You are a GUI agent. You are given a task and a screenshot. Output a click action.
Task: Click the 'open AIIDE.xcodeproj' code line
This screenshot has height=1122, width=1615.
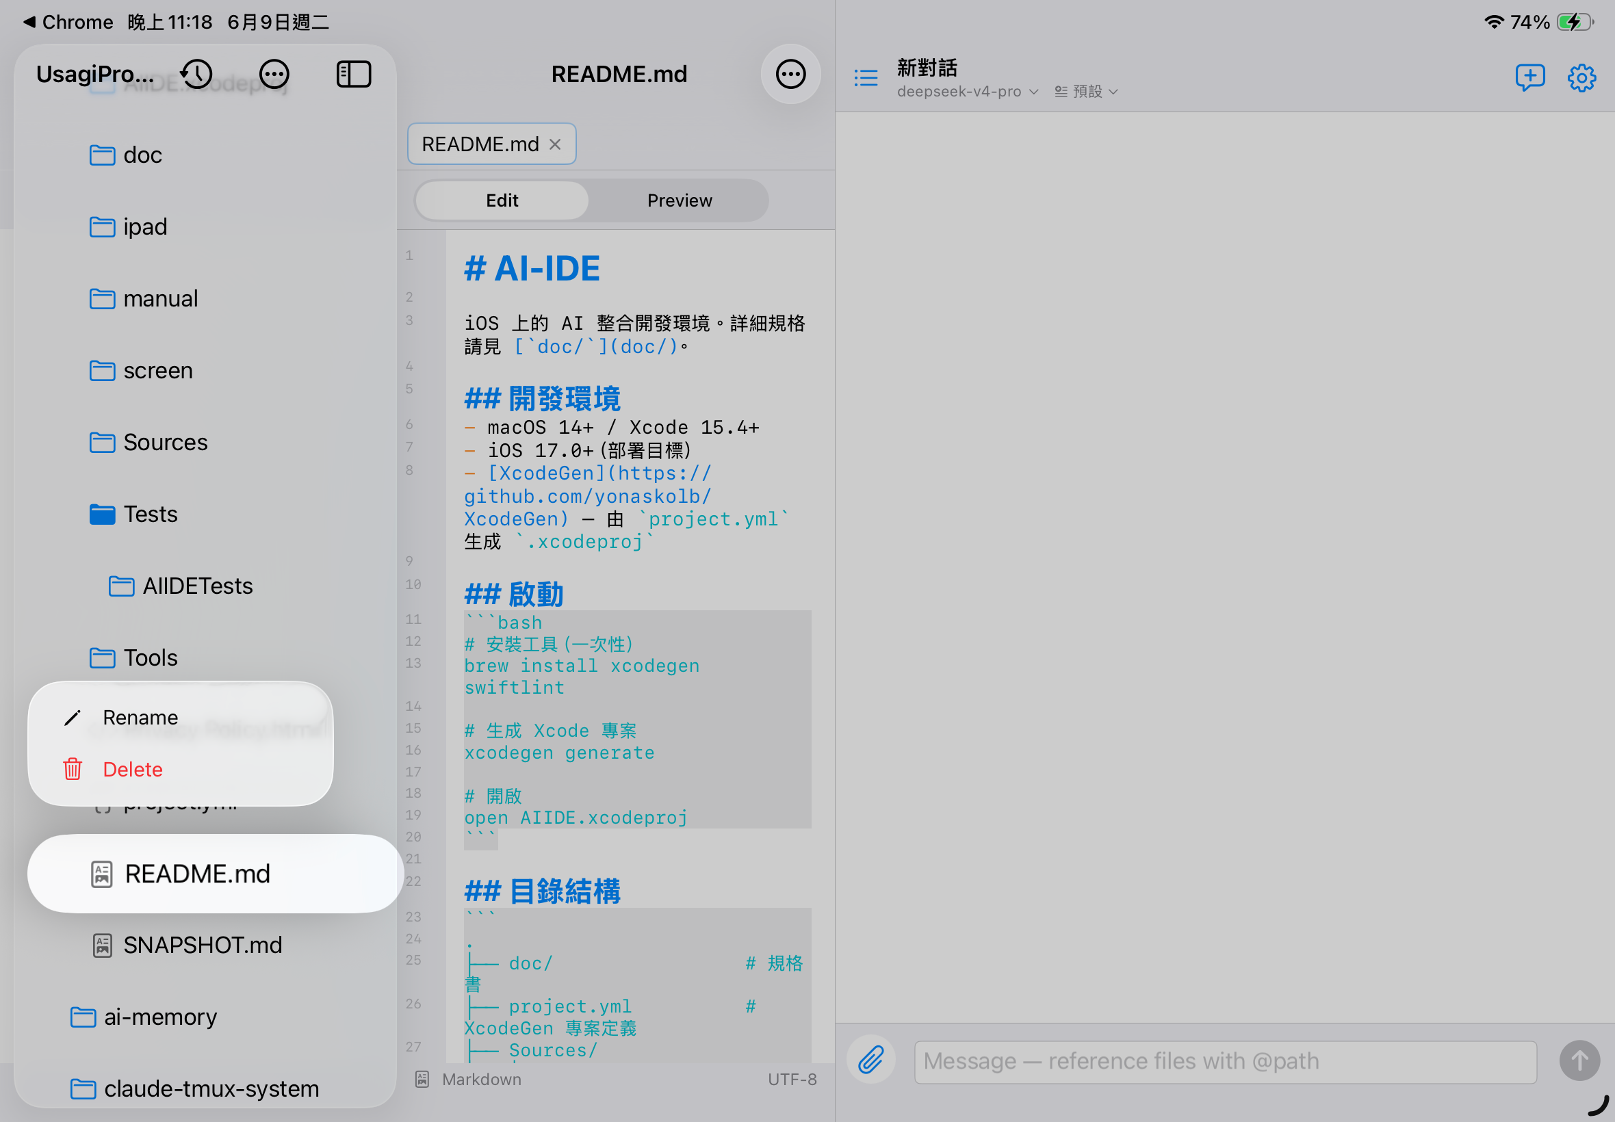[x=575, y=818]
